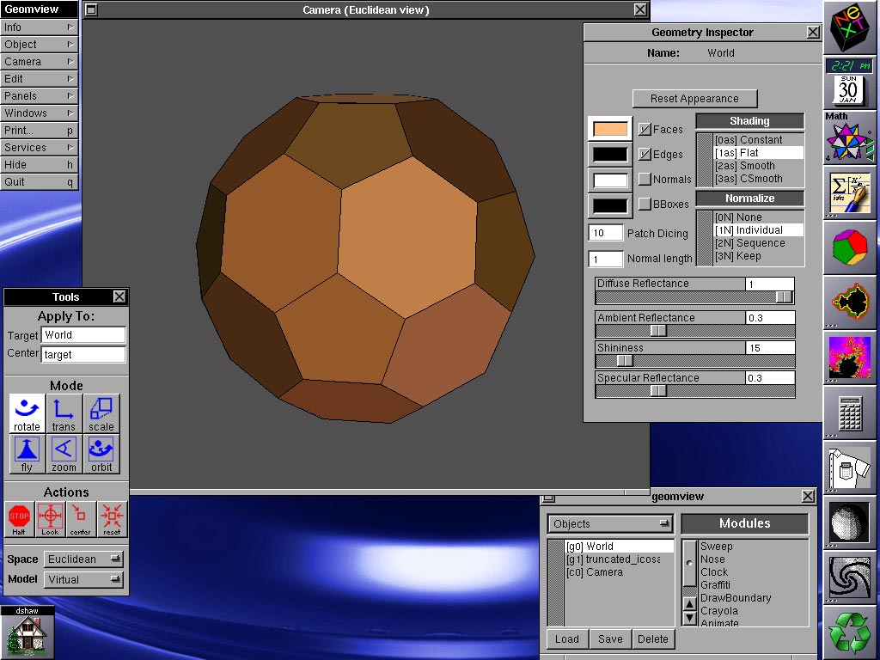Select the scale mode tool

(x=101, y=413)
